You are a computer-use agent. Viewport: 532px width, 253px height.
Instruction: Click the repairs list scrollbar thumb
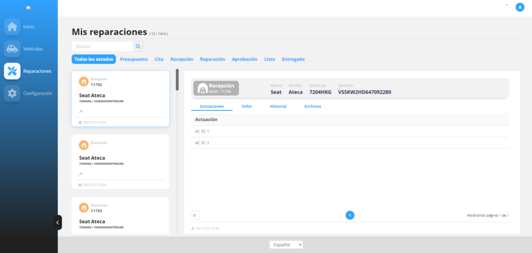177,79
